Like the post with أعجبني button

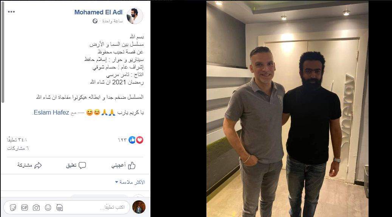coord(124,166)
